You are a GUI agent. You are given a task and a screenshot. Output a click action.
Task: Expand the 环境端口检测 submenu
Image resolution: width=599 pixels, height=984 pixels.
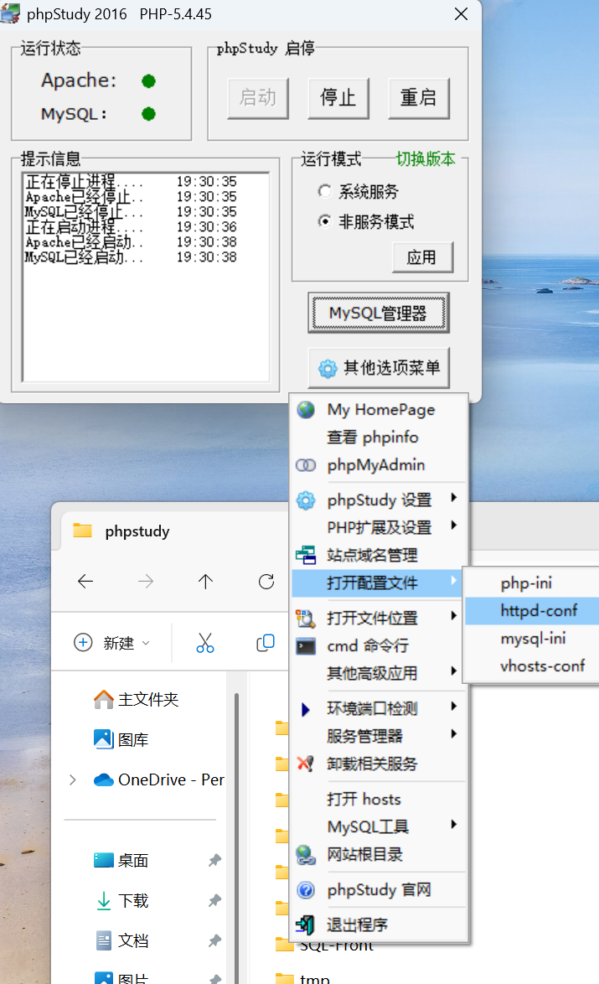click(453, 706)
